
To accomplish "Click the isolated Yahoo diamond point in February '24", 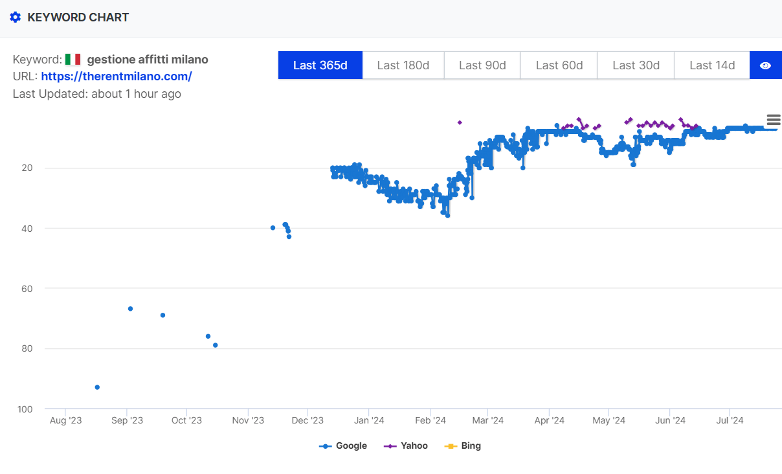I will (x=460, y=122).
